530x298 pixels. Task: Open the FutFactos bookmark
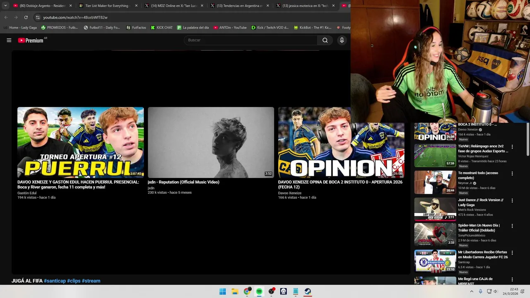pyautogui.click(x=136, y=28)
